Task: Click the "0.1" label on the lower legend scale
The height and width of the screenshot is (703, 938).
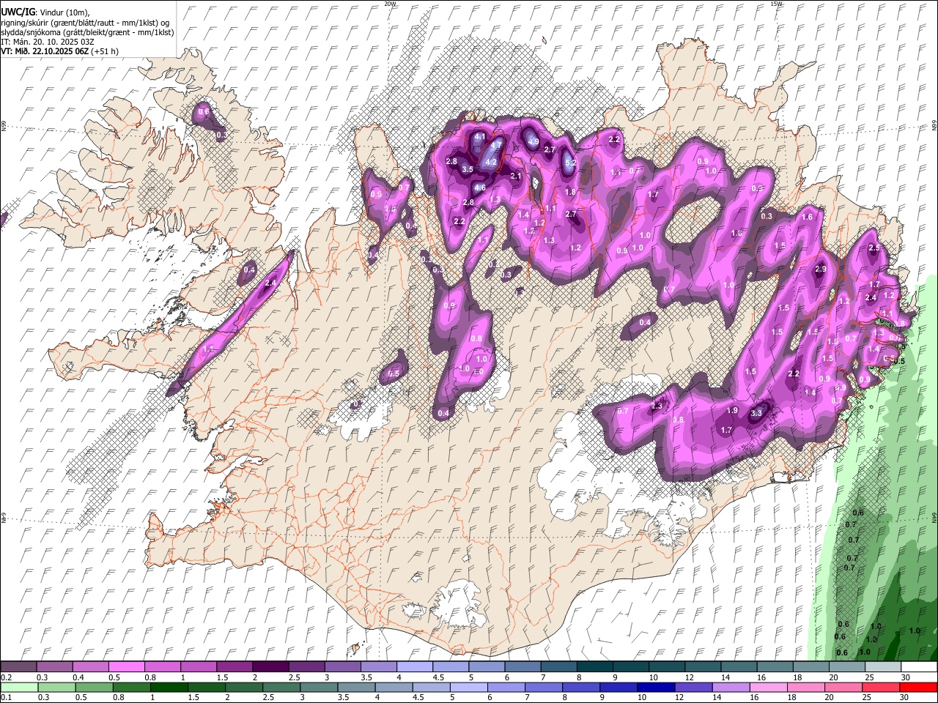Action: (7, 698)
